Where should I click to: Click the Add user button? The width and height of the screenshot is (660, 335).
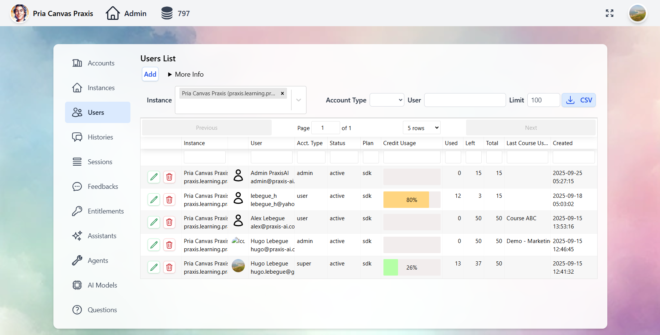click(x=150, y=74)
